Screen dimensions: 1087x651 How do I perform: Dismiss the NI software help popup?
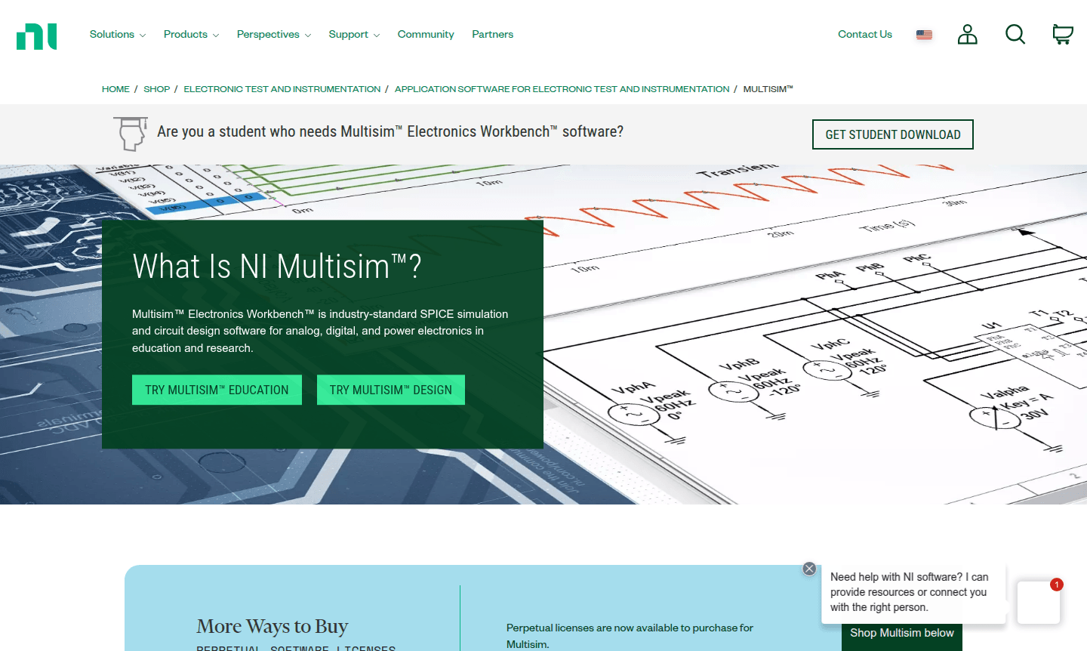point(810,568)
